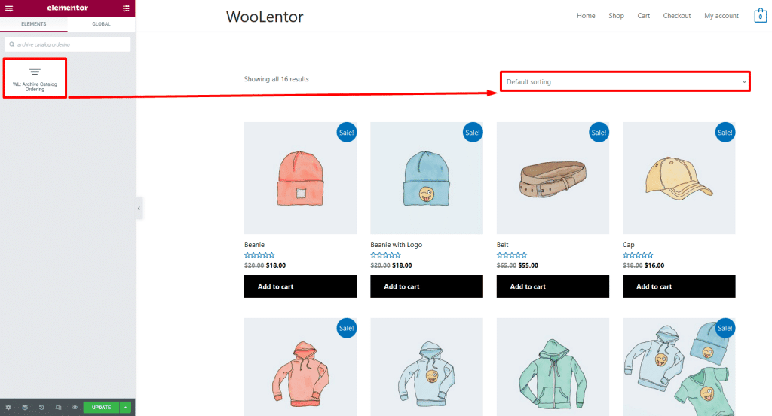This screenshot has width=772, height=416.
Task: Open revision history icon
Action: 41,408
